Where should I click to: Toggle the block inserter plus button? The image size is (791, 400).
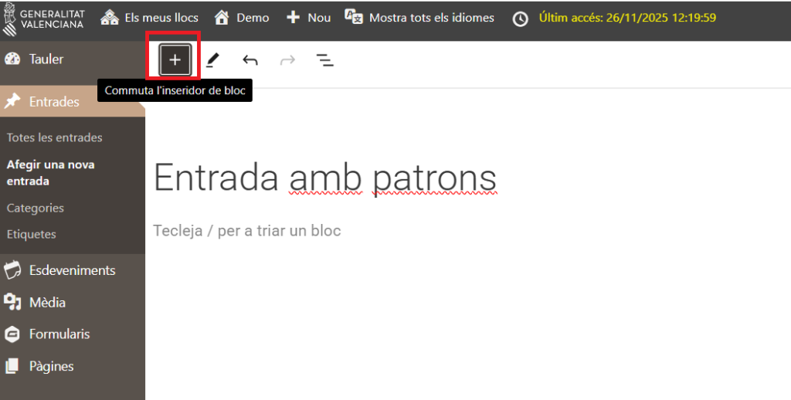[175, 59]
